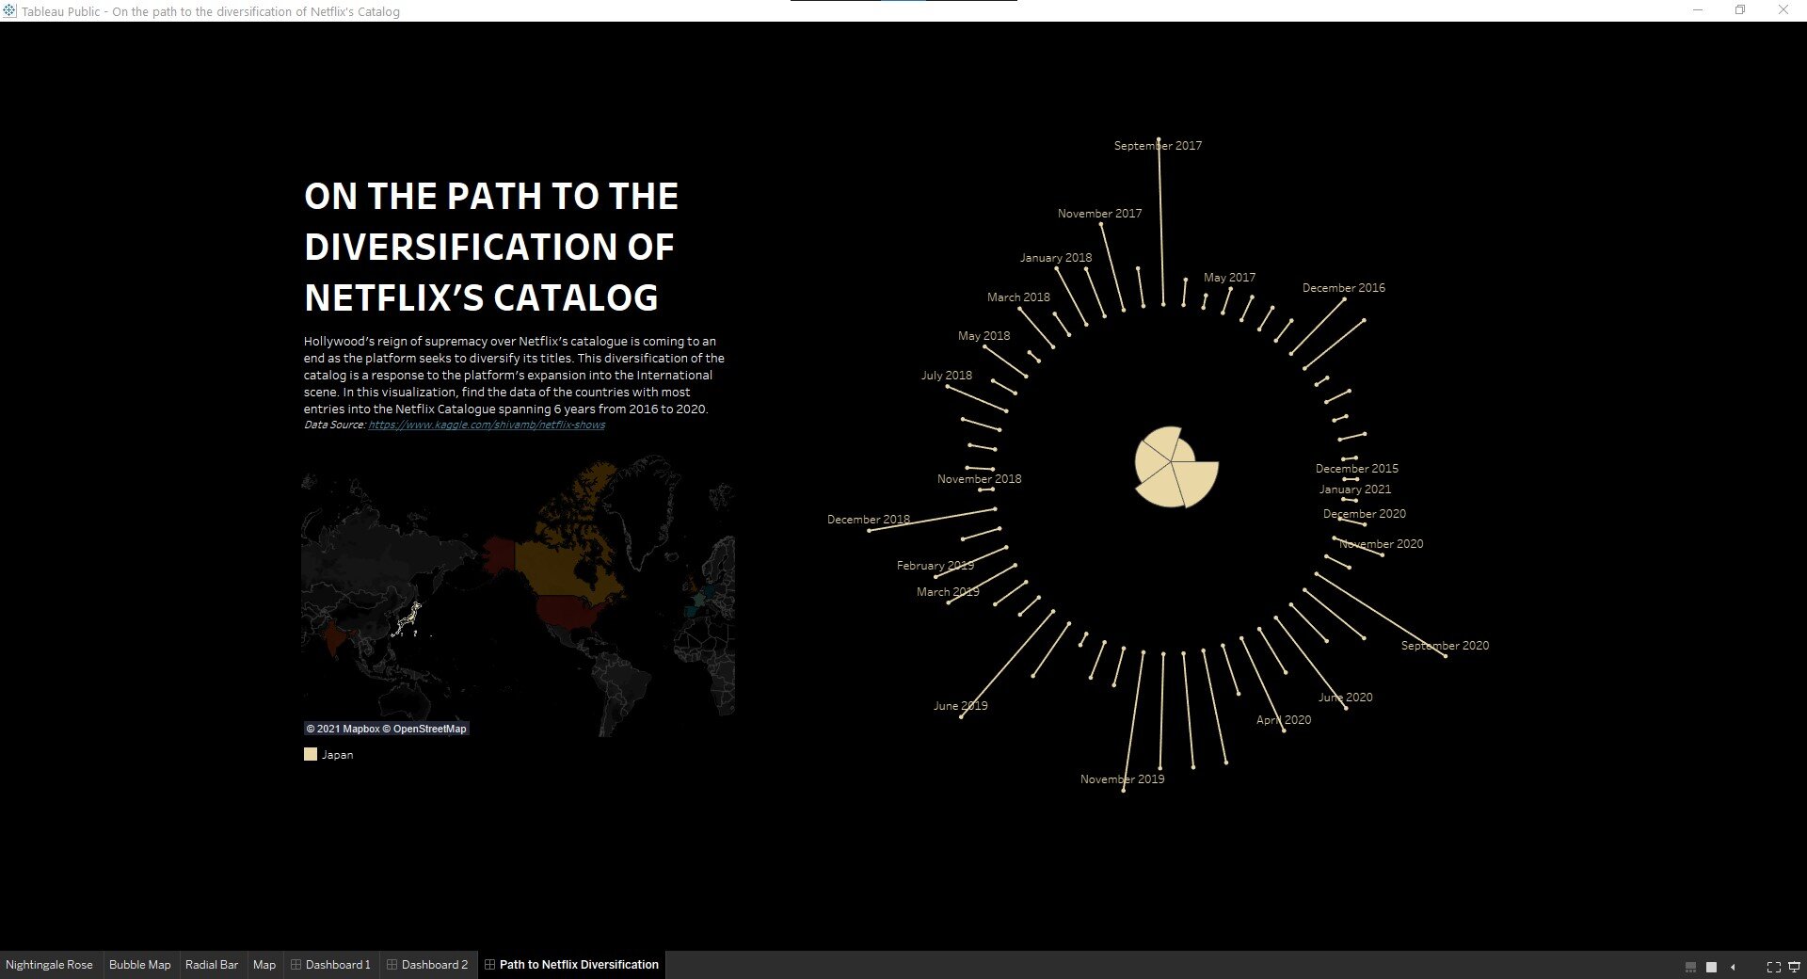The height and width of the screenshot is (979, 1807).
Task: Select the December 2016 label
Action: click(1343, 288)
